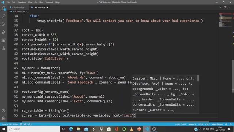Open OBS Studio from taskbar
The height and width of the screenshot is (132, 234).
coord(154,129)
